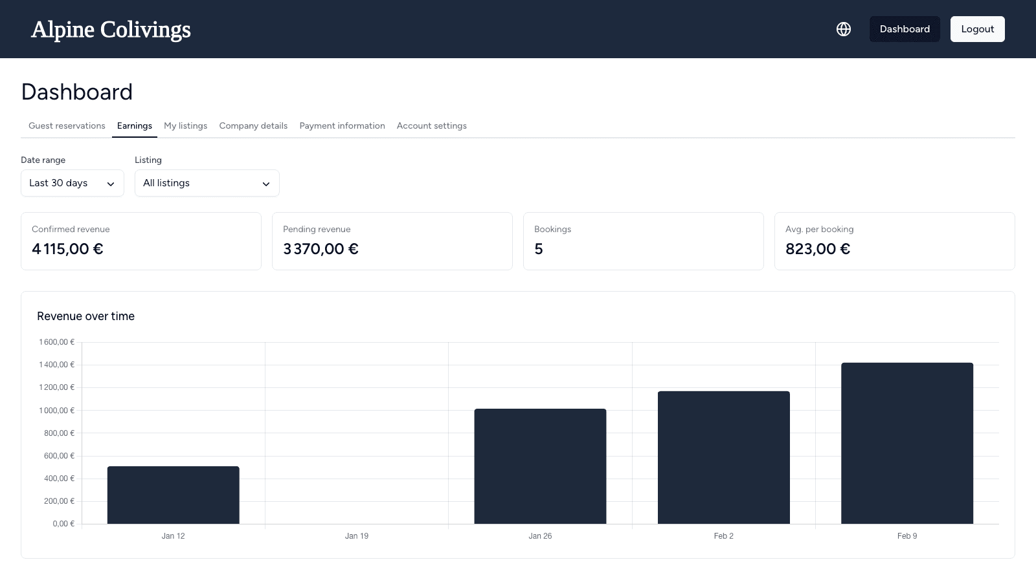Click the Jan 12 revenue bar

[x=173, y=495]
